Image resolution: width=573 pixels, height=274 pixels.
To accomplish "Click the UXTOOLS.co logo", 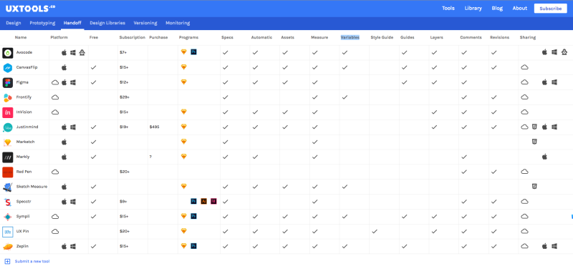I will pyautogui.click(x=30, y=9).
